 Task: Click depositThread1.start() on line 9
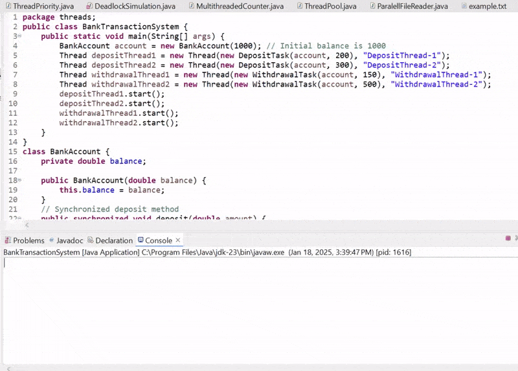(x=111, y=94)
